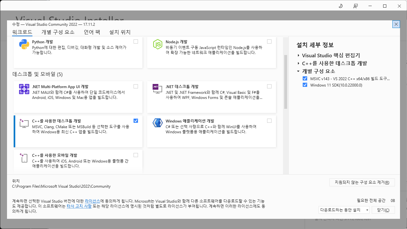Click the Windows application development icon
Screen dimensions: 407x229
click(x=158, y=123)
